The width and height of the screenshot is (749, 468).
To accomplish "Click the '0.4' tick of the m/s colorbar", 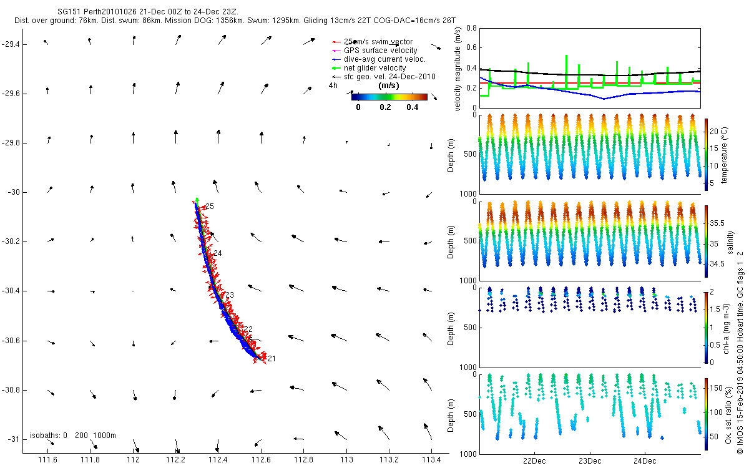I will point(411,107).
